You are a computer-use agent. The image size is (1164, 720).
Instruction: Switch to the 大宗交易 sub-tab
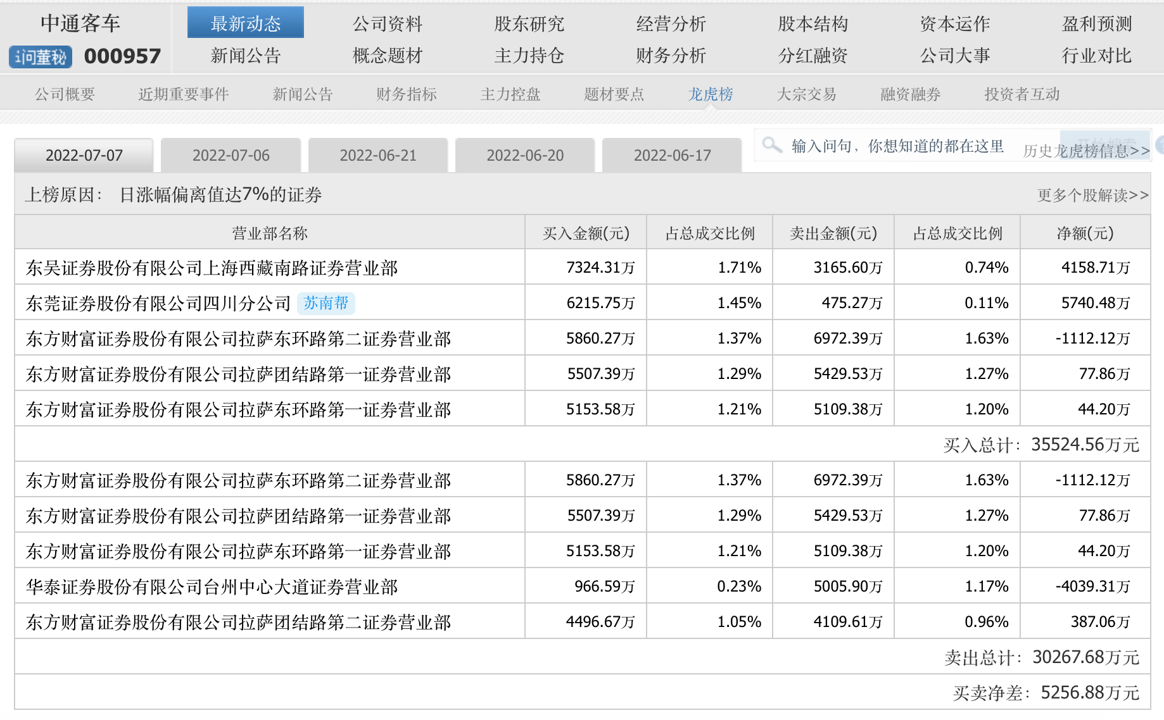806,94
